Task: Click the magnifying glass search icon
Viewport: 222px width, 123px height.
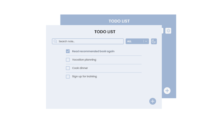Action: tap(55, 41)
